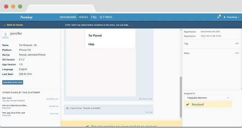242x128 pixels.
Task: Switch to the ISSUES tab
Action: click(84, 17)
